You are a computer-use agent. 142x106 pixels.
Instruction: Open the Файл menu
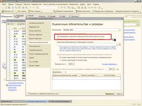tap(4, 4)
